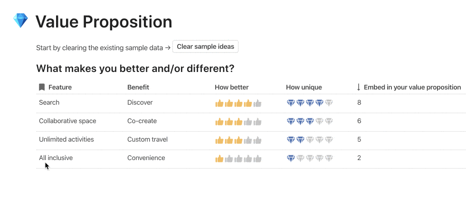Open the Search feature entry

[49, 102]
